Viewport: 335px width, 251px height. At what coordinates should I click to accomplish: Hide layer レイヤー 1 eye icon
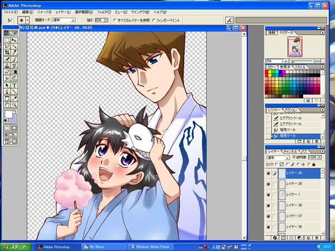[269, 195]
